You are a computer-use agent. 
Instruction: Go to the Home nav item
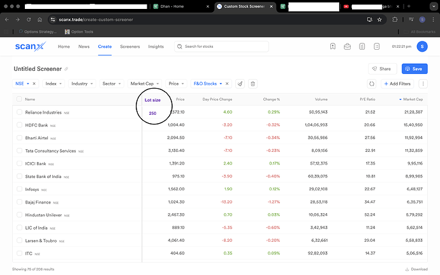click(x=64, y=47)
